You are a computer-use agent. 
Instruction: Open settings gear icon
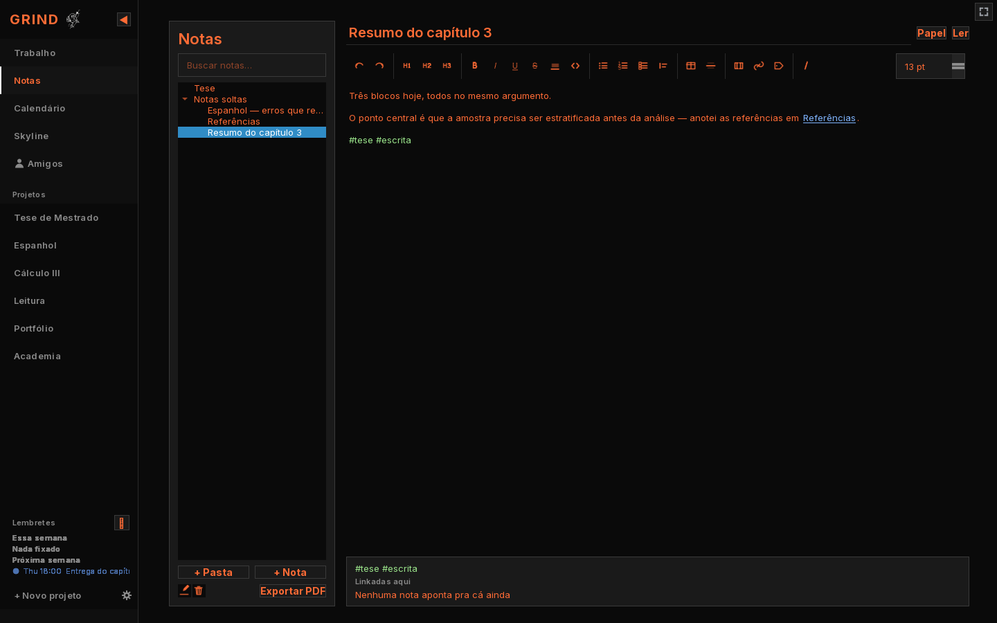[127, 595]
